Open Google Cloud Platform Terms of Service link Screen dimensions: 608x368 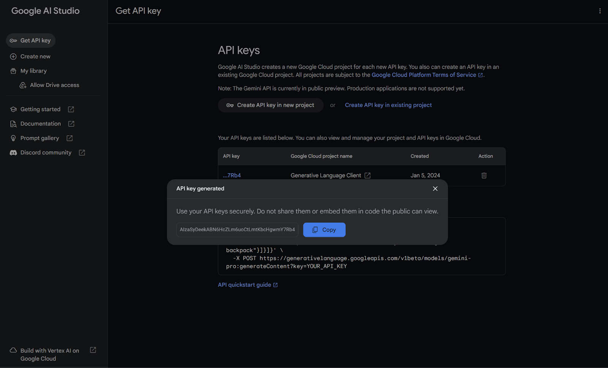pyautogui.click(x=424, y=75)
